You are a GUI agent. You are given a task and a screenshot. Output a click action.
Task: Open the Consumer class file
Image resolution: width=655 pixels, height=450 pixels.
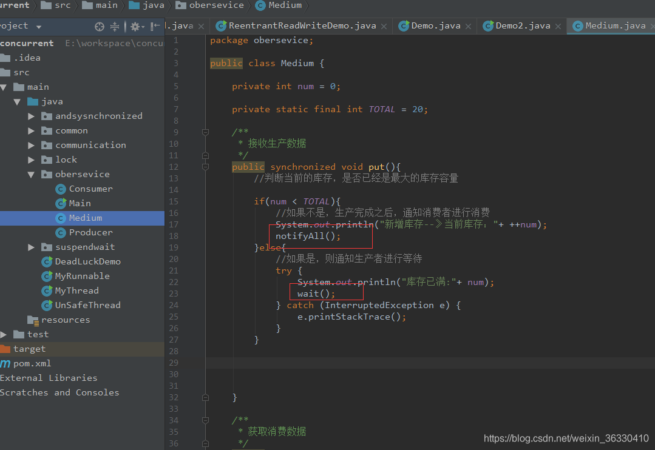84,189
